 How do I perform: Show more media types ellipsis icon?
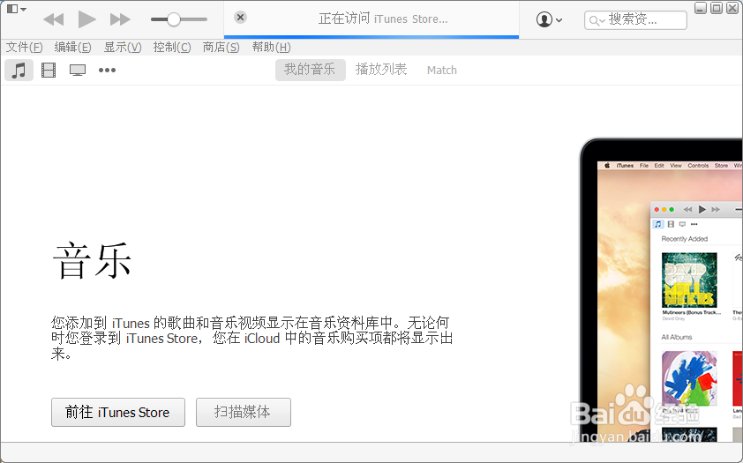107,70
